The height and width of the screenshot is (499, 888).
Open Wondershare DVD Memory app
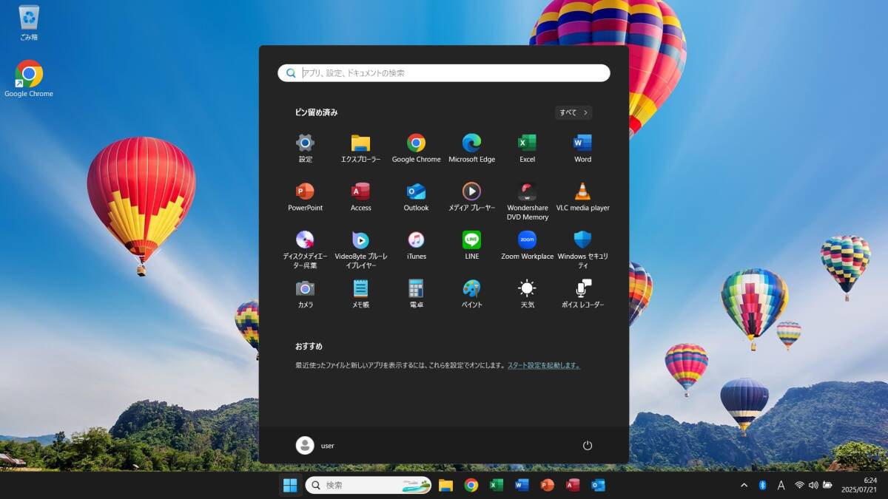[x=527, y=201]
